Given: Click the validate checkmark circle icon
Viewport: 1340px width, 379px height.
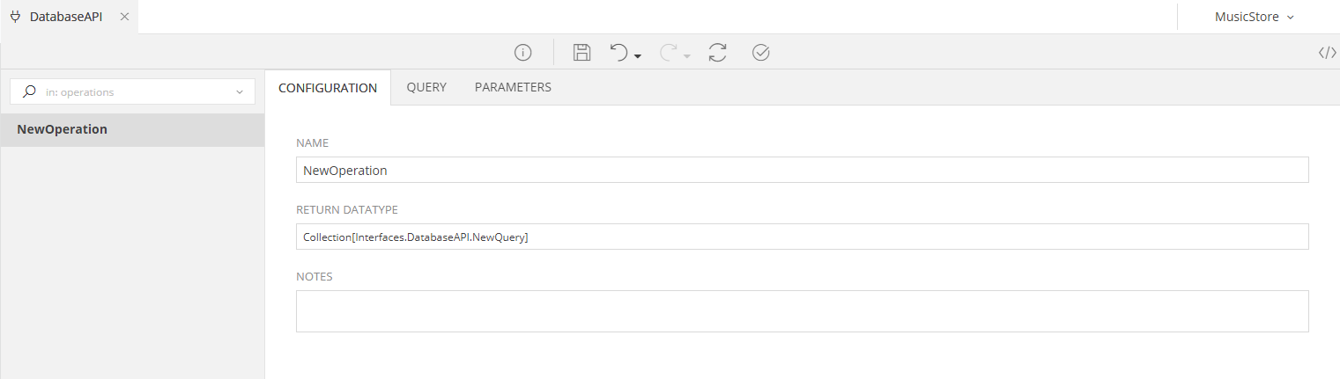Looking at the screenshot, I should [761, 53].
